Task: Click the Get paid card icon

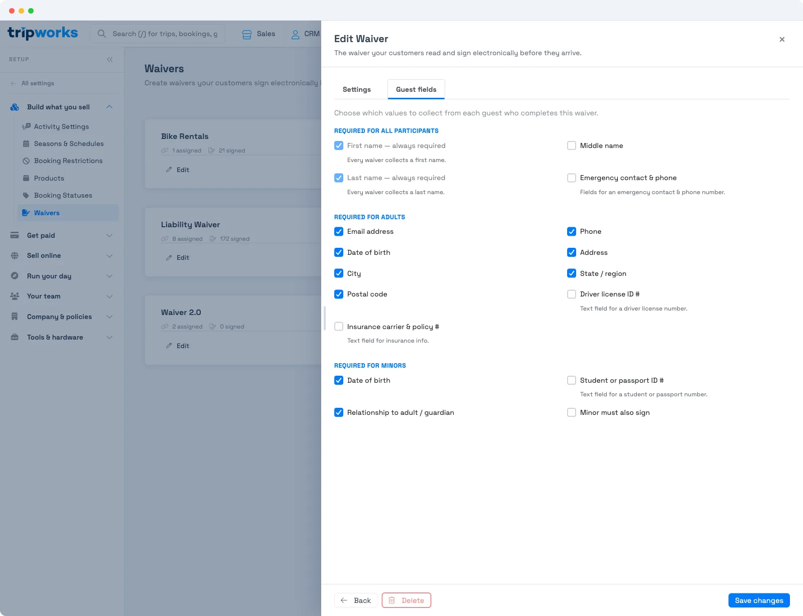Action: (x=15, y=235)
